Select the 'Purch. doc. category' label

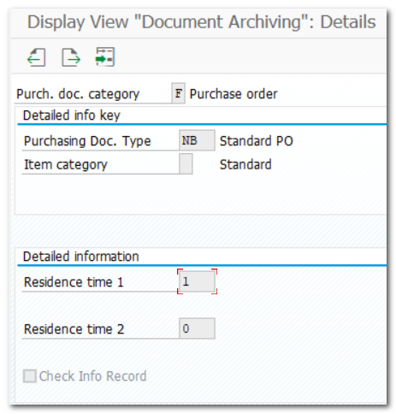pos(78,94)
